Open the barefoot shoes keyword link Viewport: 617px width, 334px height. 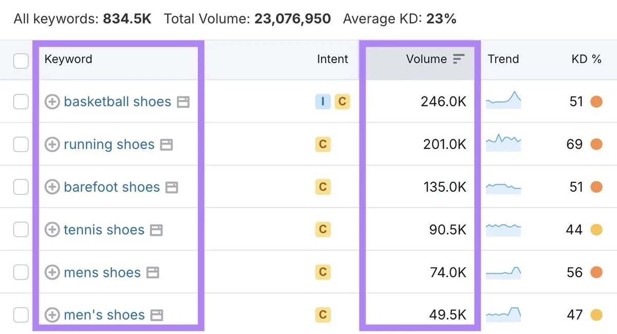(x=112, y=187)
